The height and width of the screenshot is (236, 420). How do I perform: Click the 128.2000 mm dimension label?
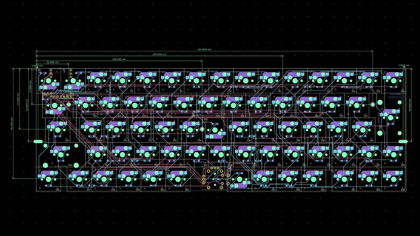point(119,59)
